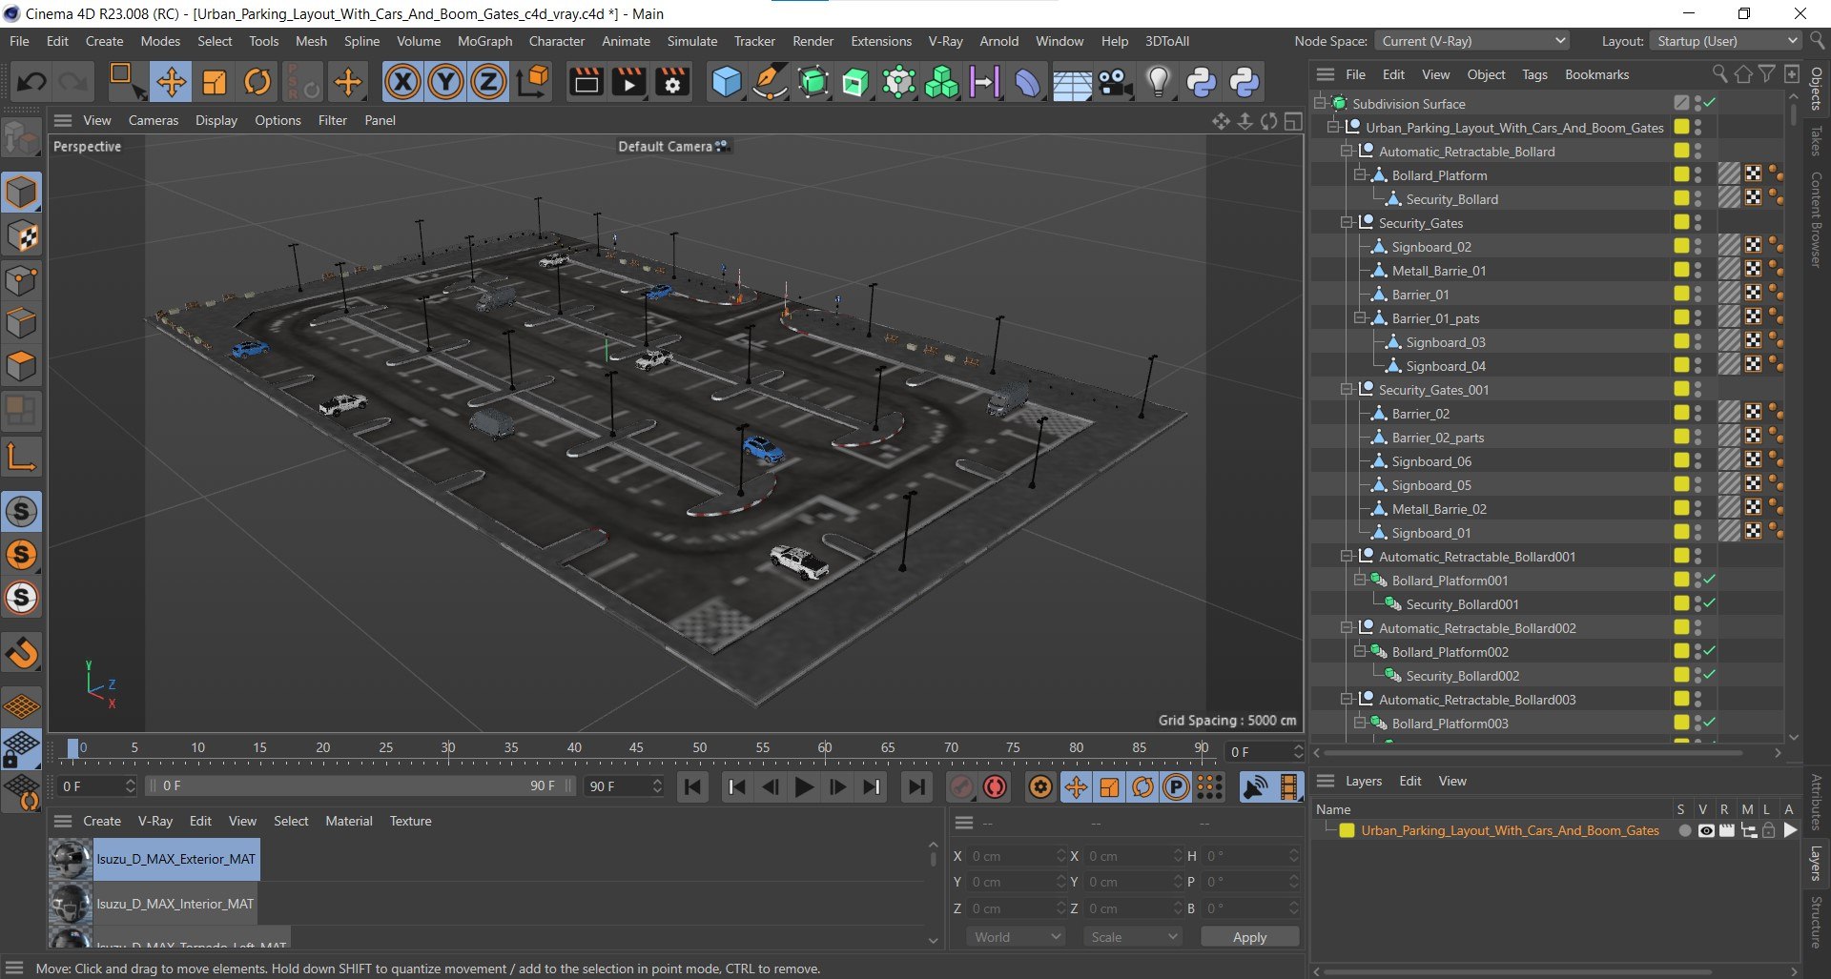Toggle Bollard_Platform001 enable checkmark
The height and width of the screenshot is (979, 1831).
1710,580
